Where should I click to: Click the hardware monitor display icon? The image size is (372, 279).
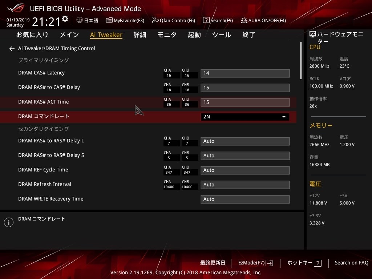coord(312,33)
